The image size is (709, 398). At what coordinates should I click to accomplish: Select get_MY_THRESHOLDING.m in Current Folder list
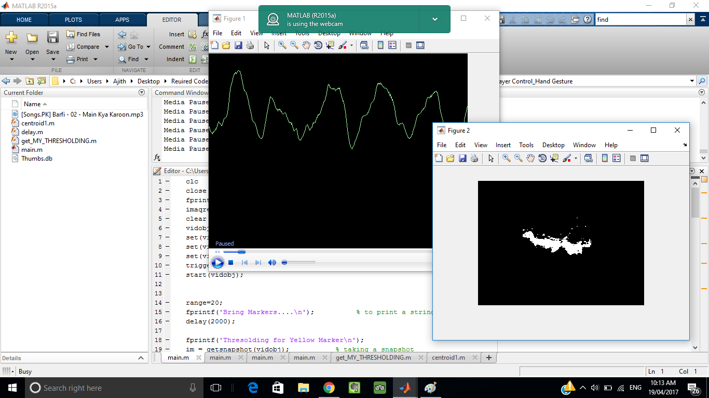pos(59,140)
